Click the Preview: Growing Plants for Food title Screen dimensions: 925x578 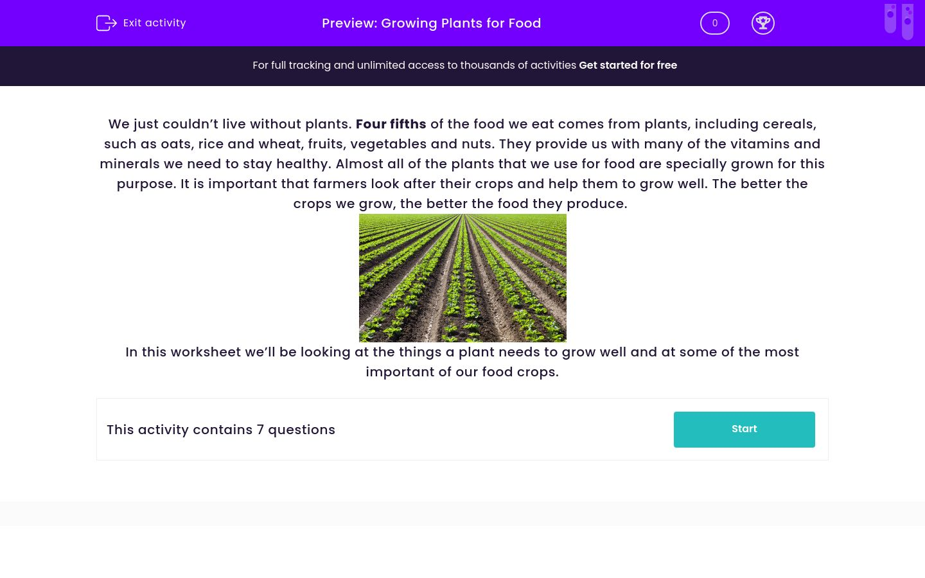pyautogui.click(x=432, y=23)
